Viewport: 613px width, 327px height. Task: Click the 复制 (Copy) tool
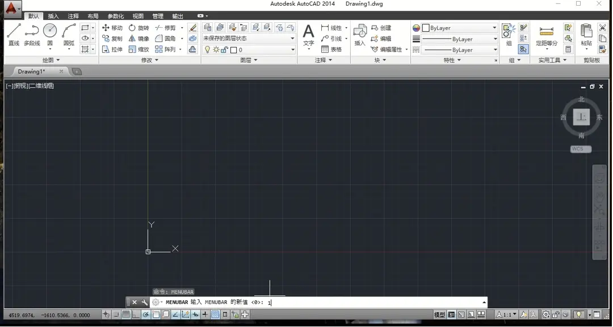click(x=112, y=39)
